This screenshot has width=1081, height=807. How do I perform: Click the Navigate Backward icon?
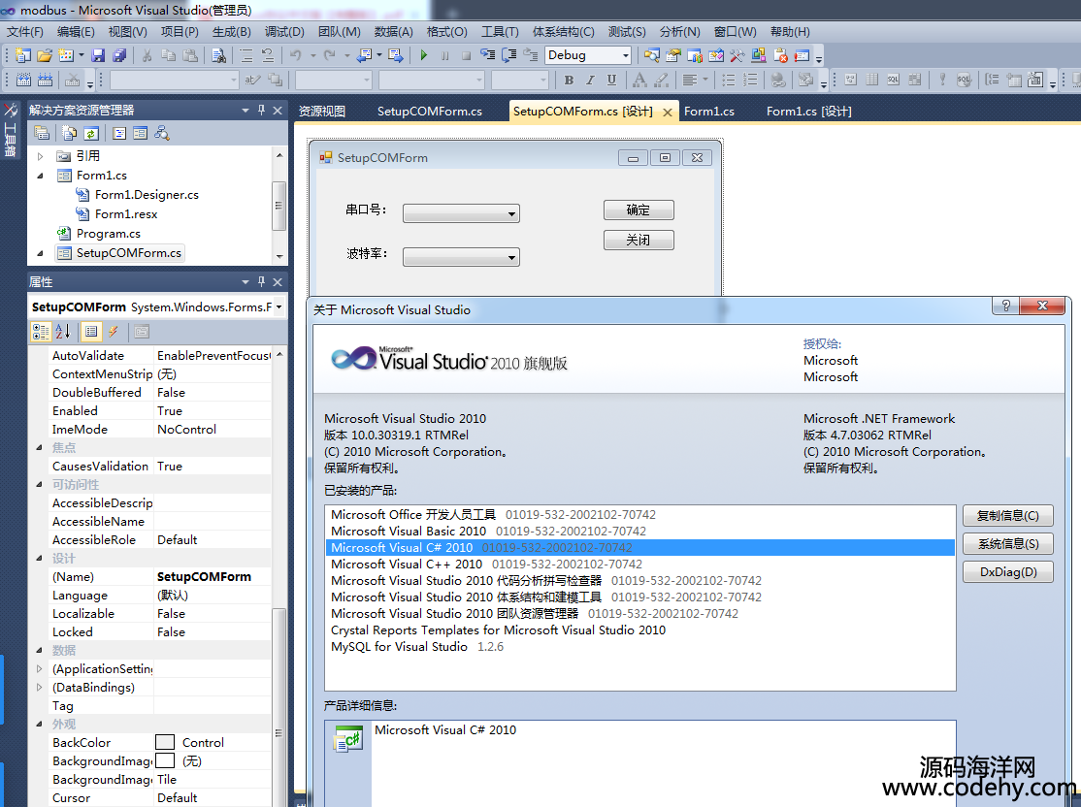364,55
